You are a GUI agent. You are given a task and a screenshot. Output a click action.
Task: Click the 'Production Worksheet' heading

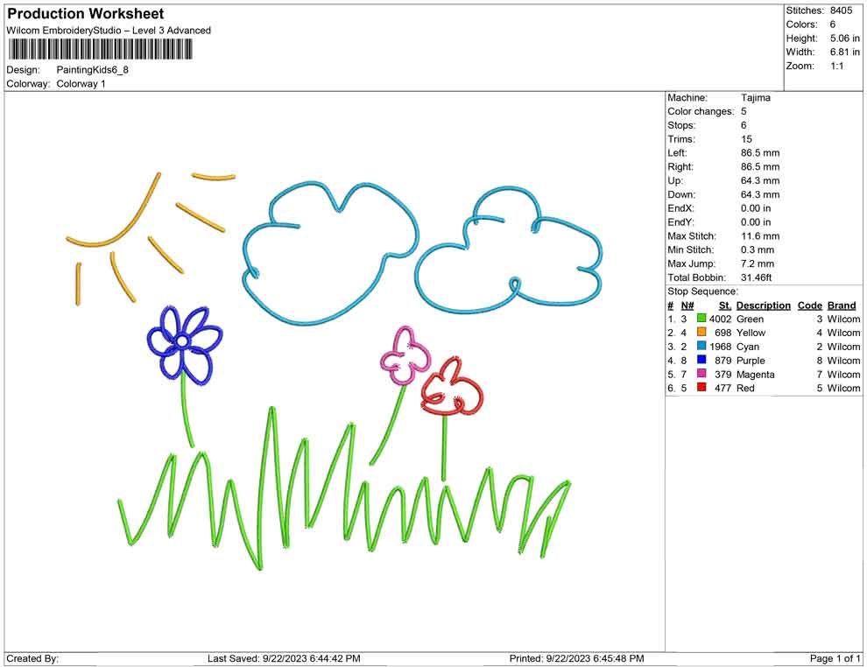click(86, 14)
